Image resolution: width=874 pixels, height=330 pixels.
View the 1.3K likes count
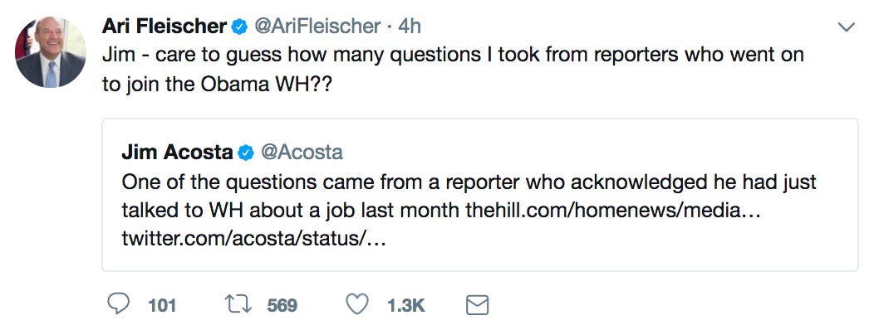coord(406,305)
